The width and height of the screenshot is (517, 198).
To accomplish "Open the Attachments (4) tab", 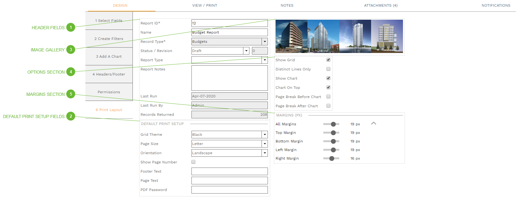I will point(381,5).
